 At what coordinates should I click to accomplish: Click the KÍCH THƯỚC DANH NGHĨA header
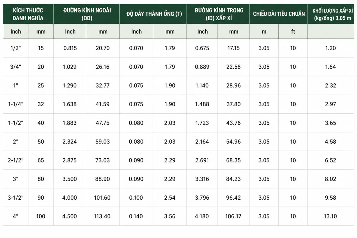click(28, 14)
